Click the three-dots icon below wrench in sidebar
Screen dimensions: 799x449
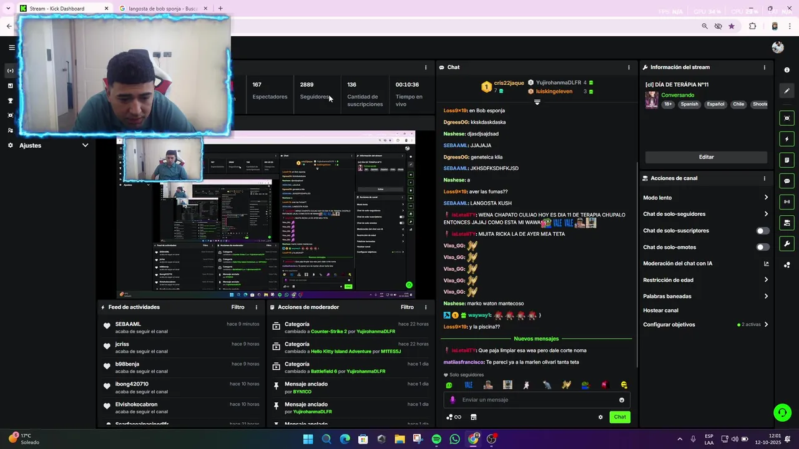(787, 265)
